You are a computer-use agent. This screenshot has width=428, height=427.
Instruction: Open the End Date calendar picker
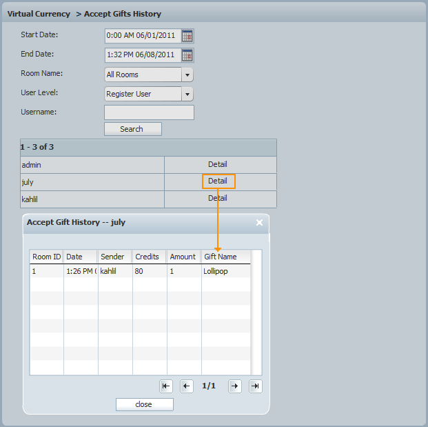pyautogui.click(x=187, y=55)
